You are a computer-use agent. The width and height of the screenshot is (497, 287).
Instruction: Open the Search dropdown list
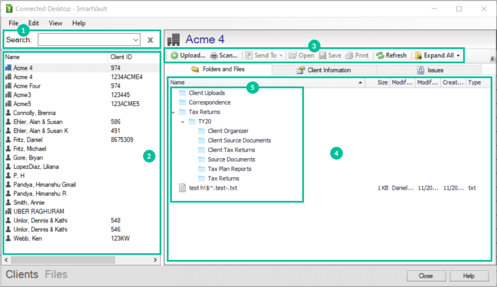click(x=137, y=40)
